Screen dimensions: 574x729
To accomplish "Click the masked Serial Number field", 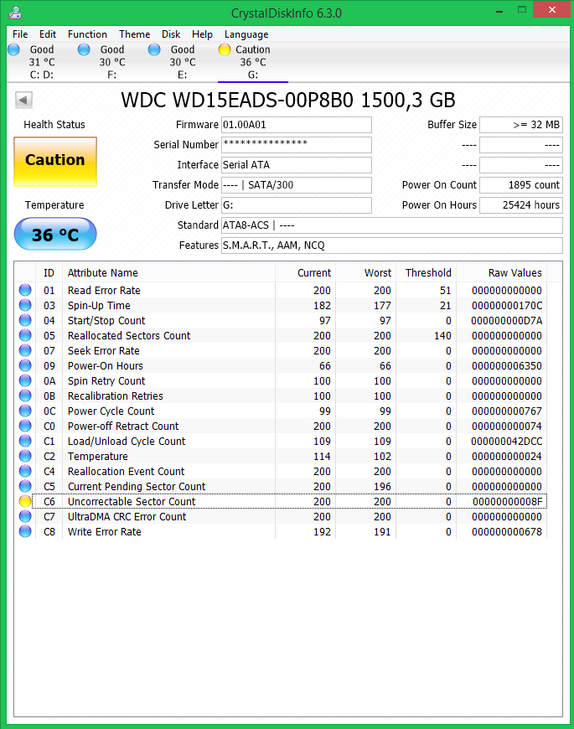I will point(297,145).
